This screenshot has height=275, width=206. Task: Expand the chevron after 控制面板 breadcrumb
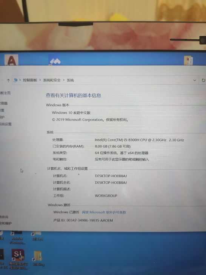tap(40, 80)
